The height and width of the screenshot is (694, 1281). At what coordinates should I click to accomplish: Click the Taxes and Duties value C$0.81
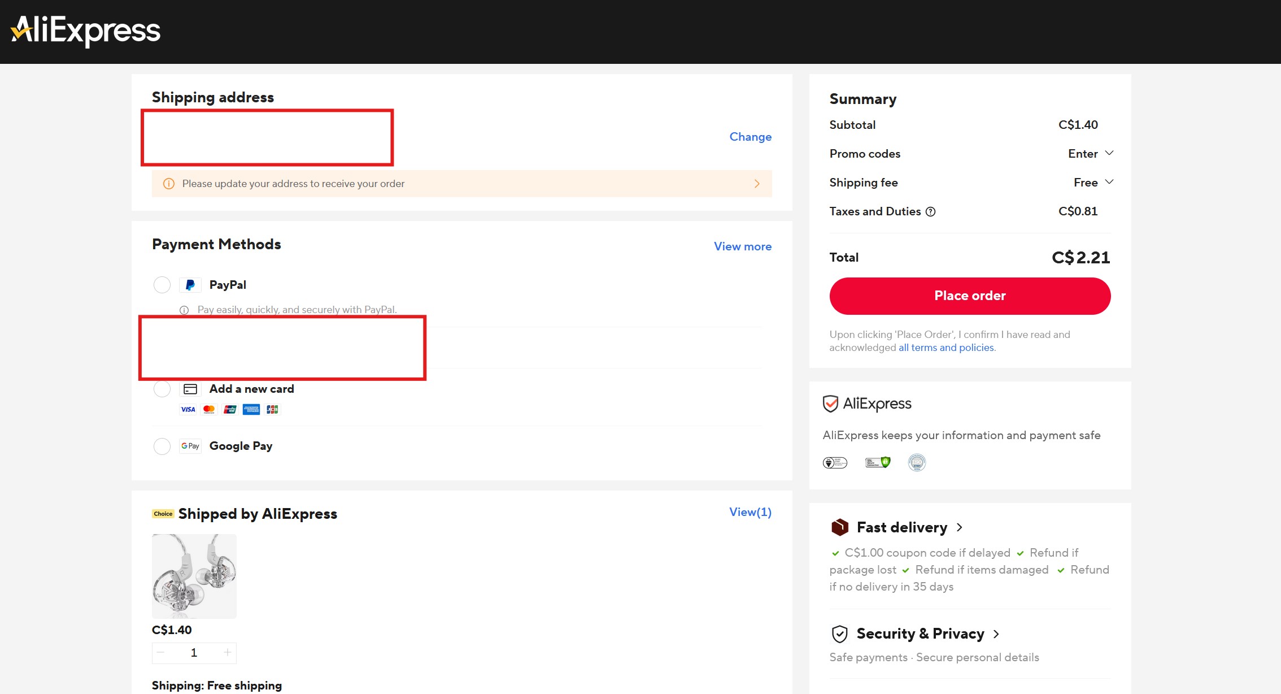pos(1078,211)
